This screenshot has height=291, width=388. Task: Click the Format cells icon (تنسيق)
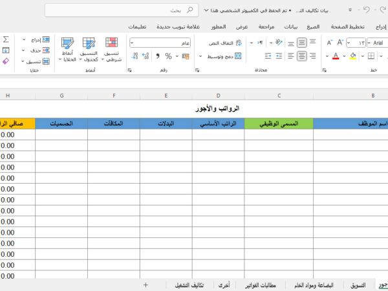46,61
